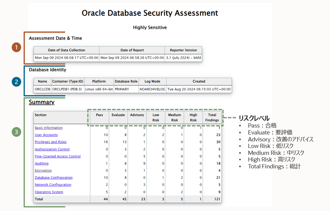Click the blue circle numbered 2
The image size is (330, 211).
(17, 82)
